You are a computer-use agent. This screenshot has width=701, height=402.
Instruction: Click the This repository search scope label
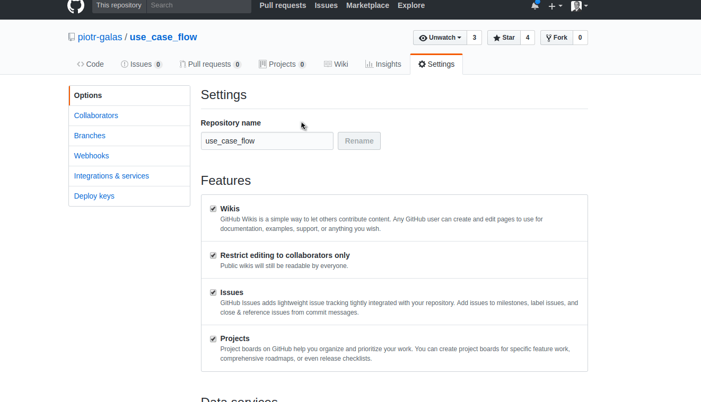[119, 5]
